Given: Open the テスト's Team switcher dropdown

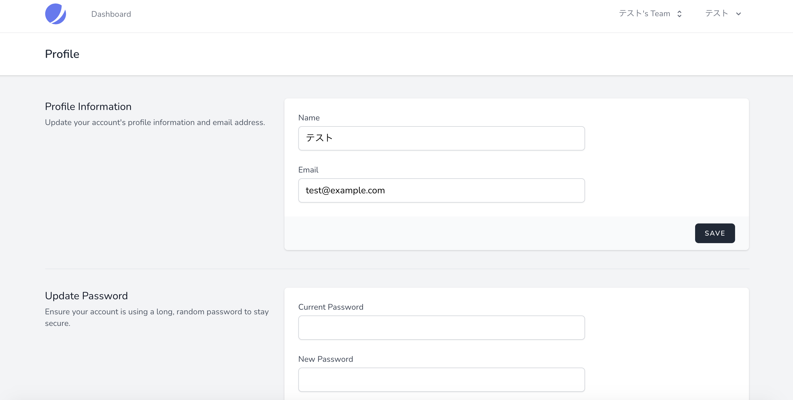Looking at the screenshot, I should (x=644, y=14).
